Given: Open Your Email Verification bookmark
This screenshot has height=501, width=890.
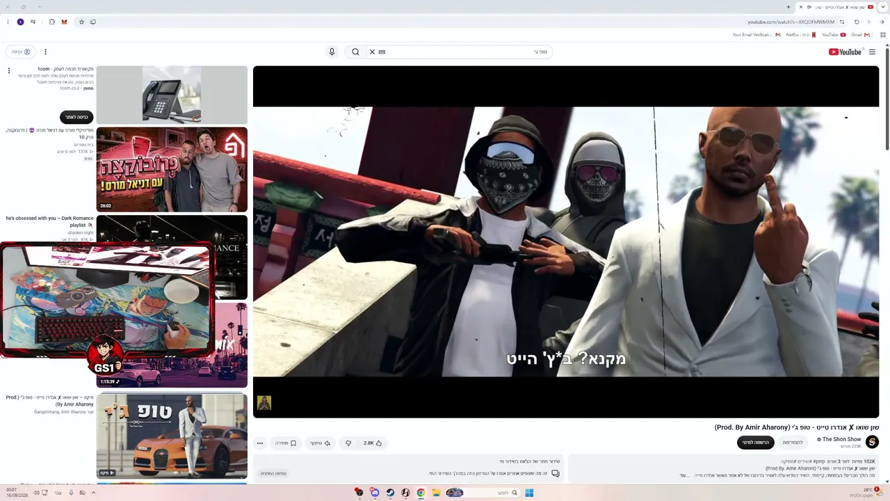Looking at the screenshot, I should [x=756, y=35].
